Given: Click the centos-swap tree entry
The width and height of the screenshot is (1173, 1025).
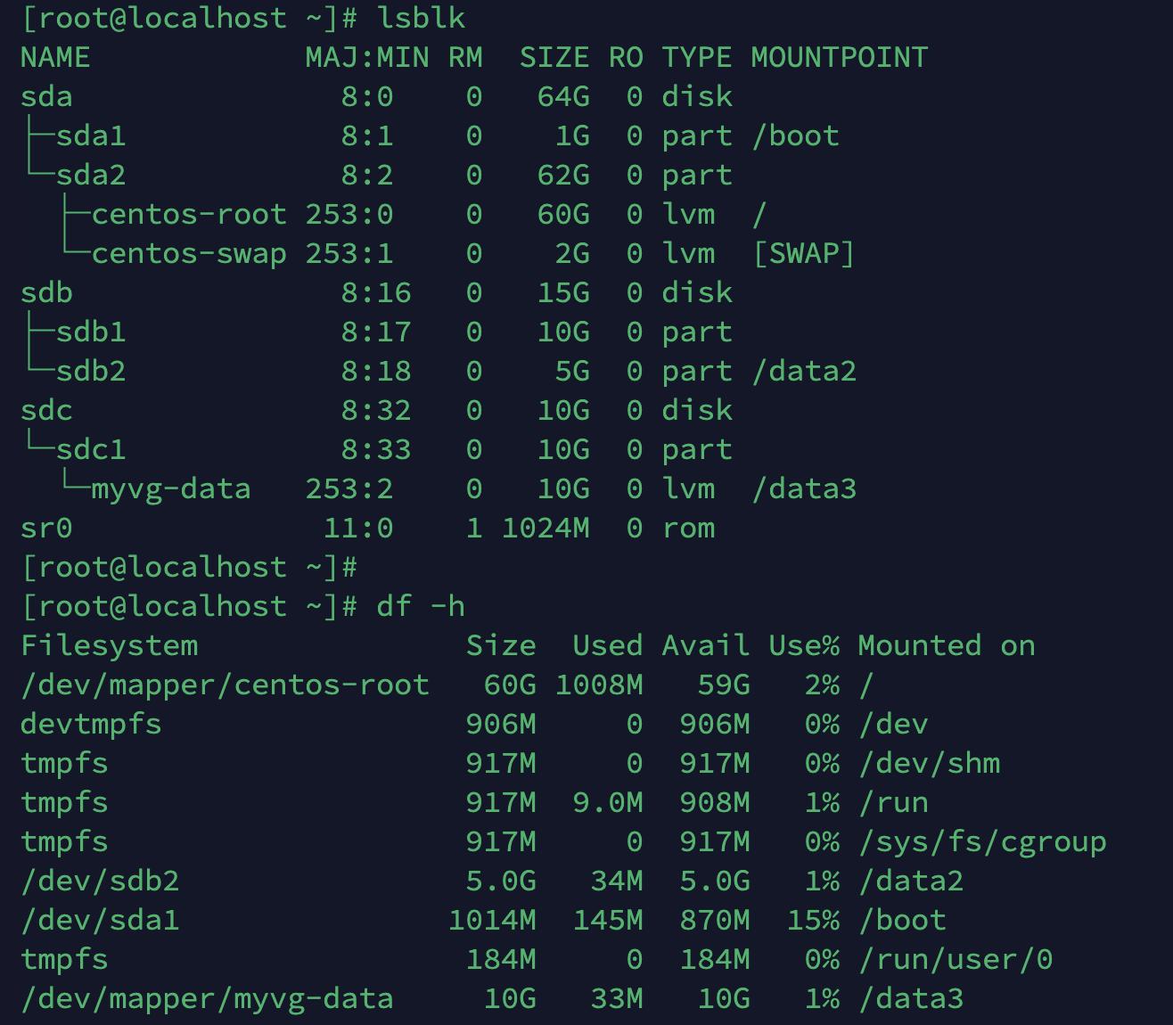Looking at the screenshot, I should coord(188,254).
